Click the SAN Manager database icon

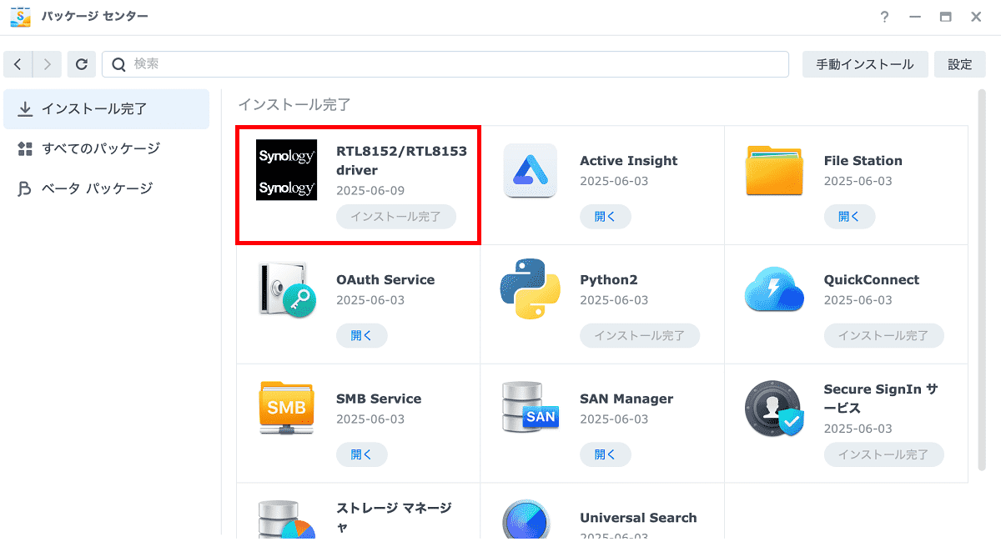(x=530, y=408)
